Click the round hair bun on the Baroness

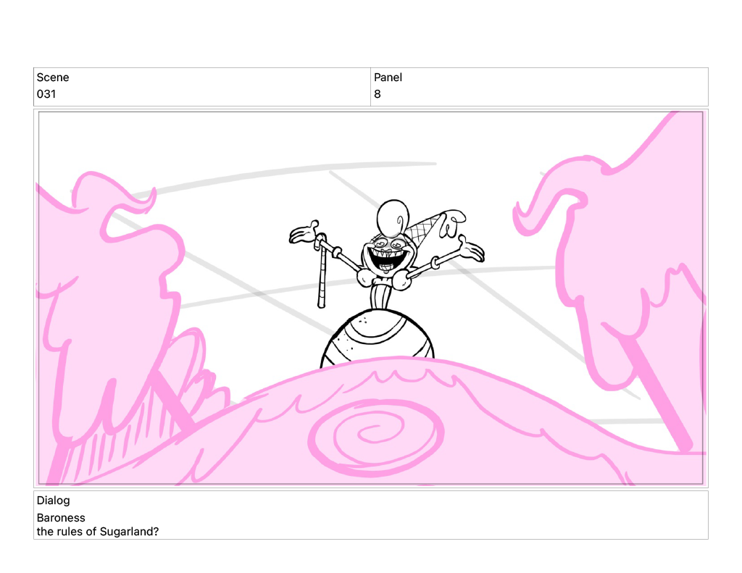(x=393, y=215)
